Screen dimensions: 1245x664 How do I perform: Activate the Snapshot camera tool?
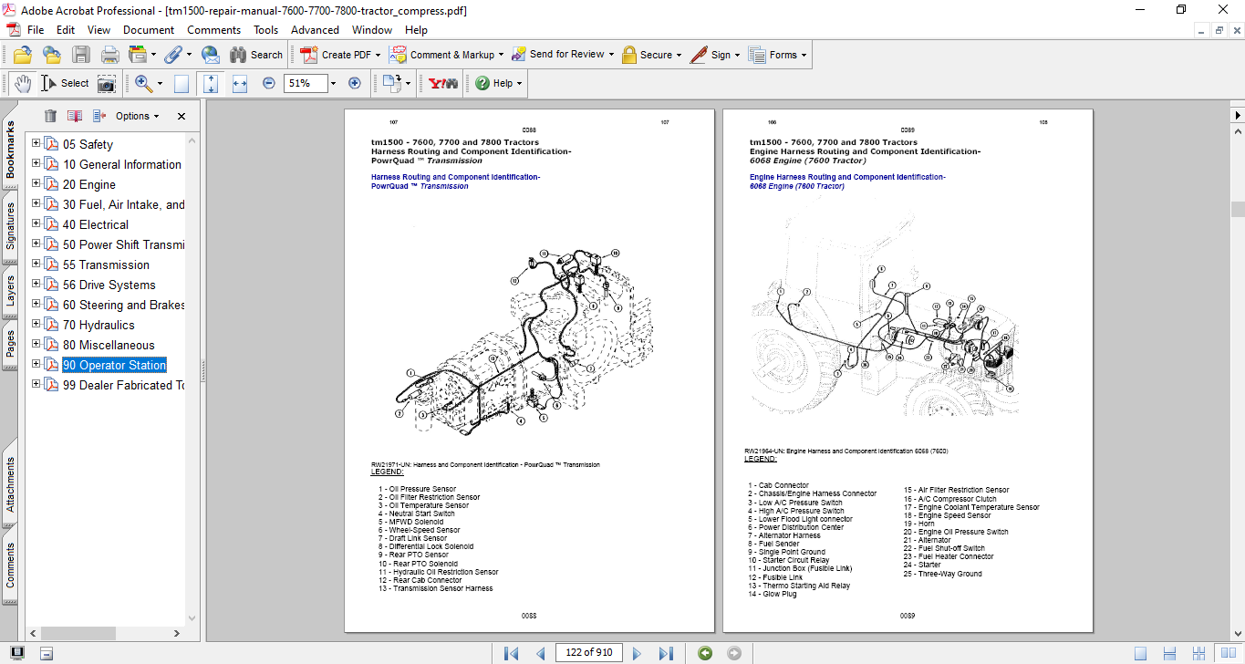click(x=108, y=83)
